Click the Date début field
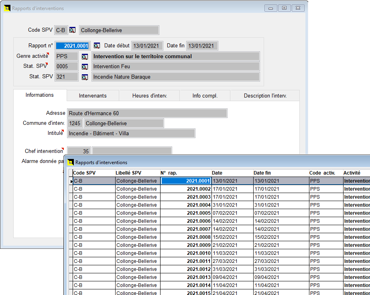 tap(147, 46)
